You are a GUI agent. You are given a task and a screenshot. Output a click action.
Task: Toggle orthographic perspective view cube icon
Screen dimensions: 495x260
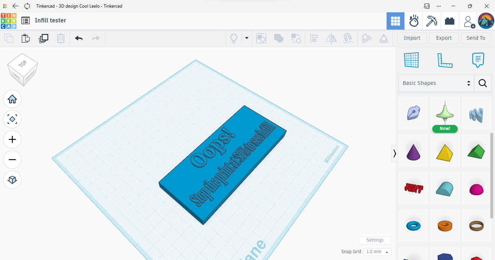tap(12, 180)
